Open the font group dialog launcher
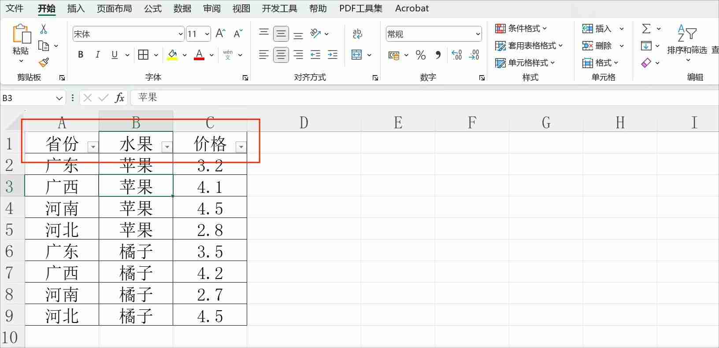Viewport: 719px width, 348px height. pyautogui.click(x=245, y=78)
